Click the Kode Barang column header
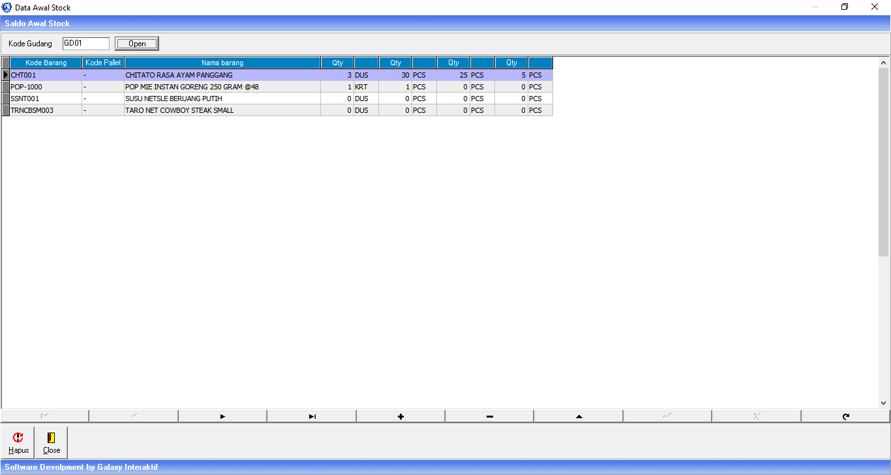 pos(46,63)
